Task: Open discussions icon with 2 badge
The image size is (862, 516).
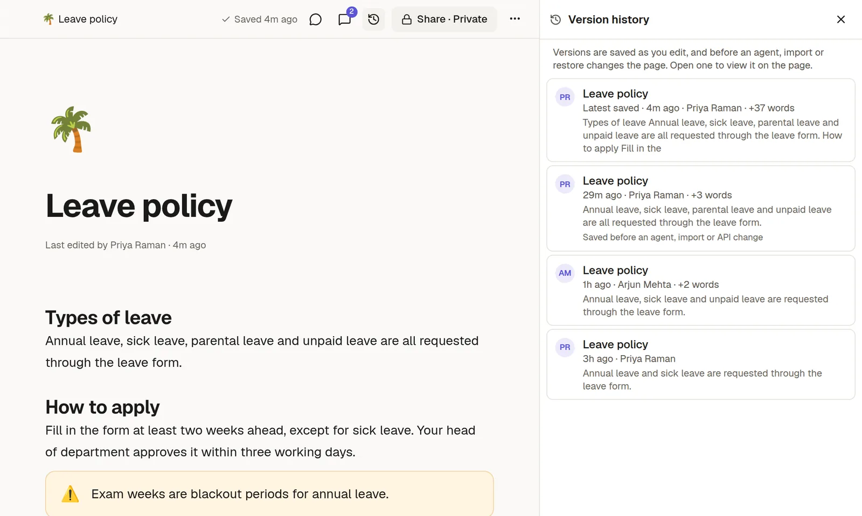Action: tap(345, 19)
